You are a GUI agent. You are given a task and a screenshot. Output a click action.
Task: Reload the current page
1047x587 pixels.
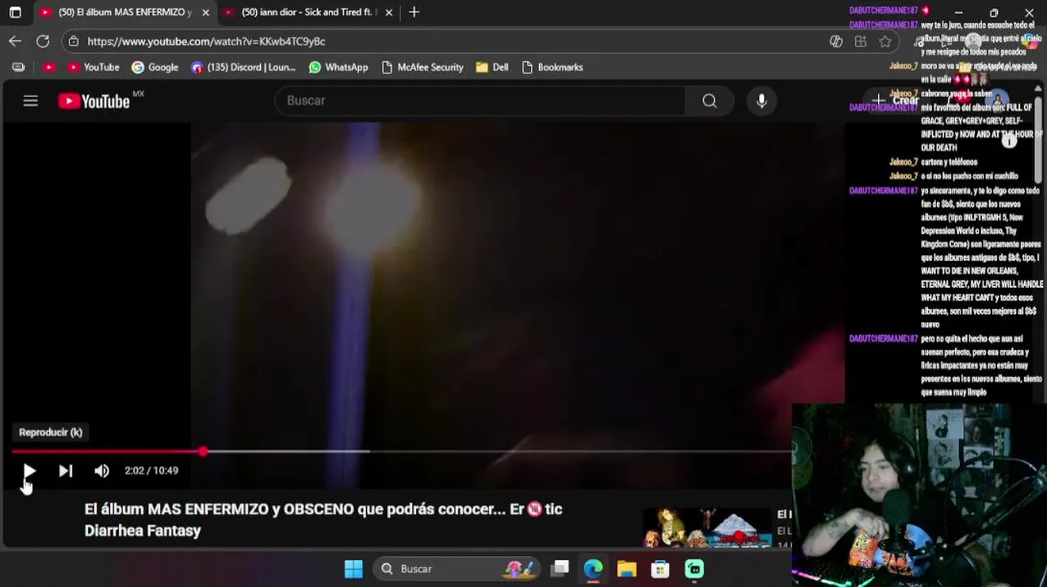[x=43, y=41]
